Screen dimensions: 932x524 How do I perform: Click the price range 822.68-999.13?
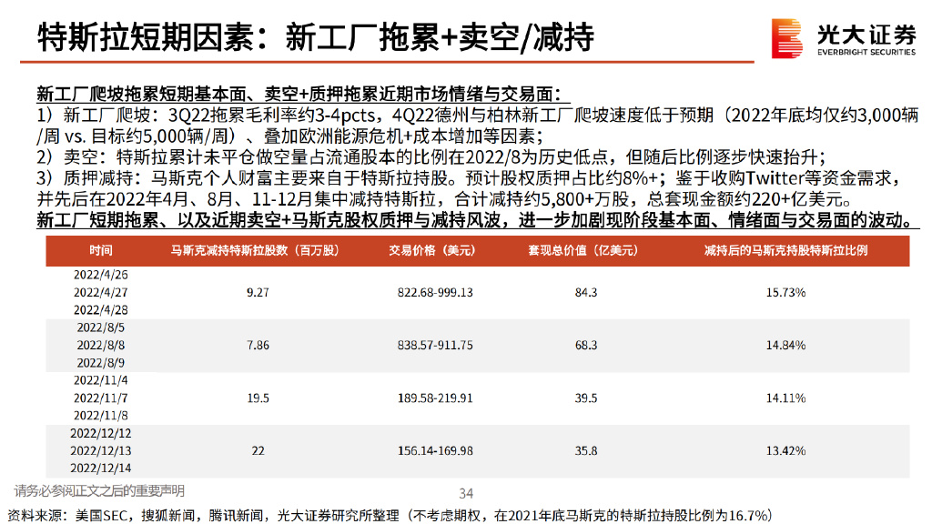435,292
